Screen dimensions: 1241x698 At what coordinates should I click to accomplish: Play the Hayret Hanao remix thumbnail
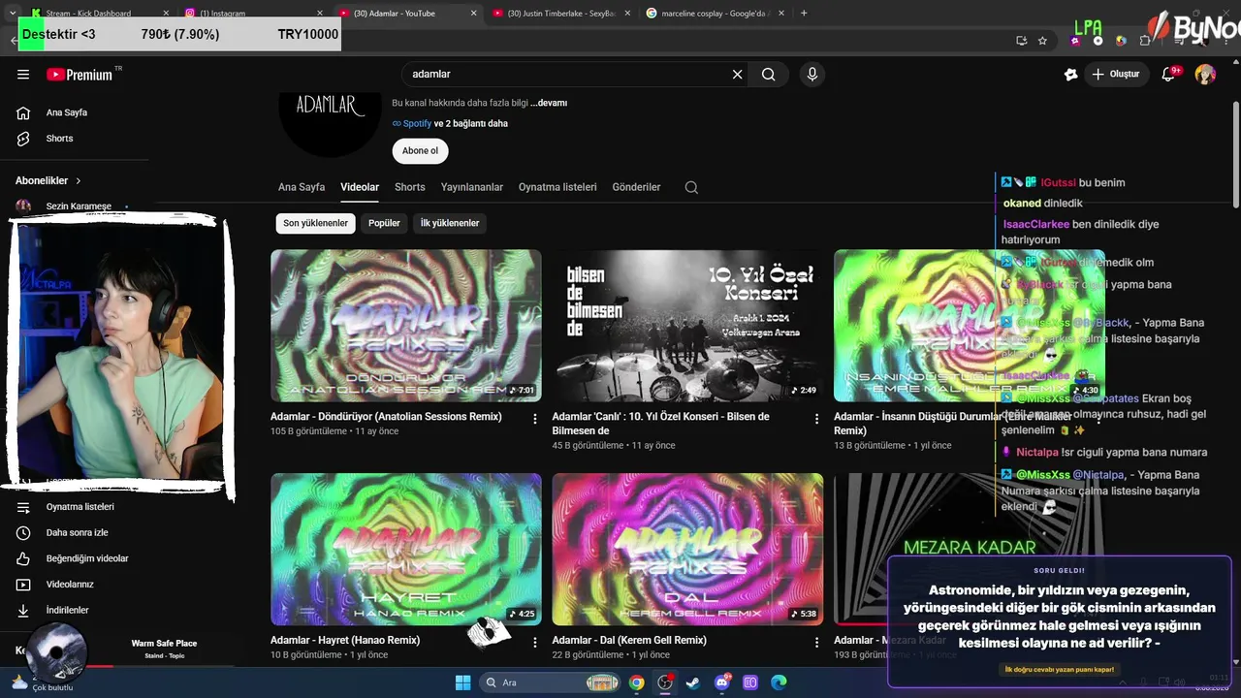pyautogui.click(x=406, y=549)
